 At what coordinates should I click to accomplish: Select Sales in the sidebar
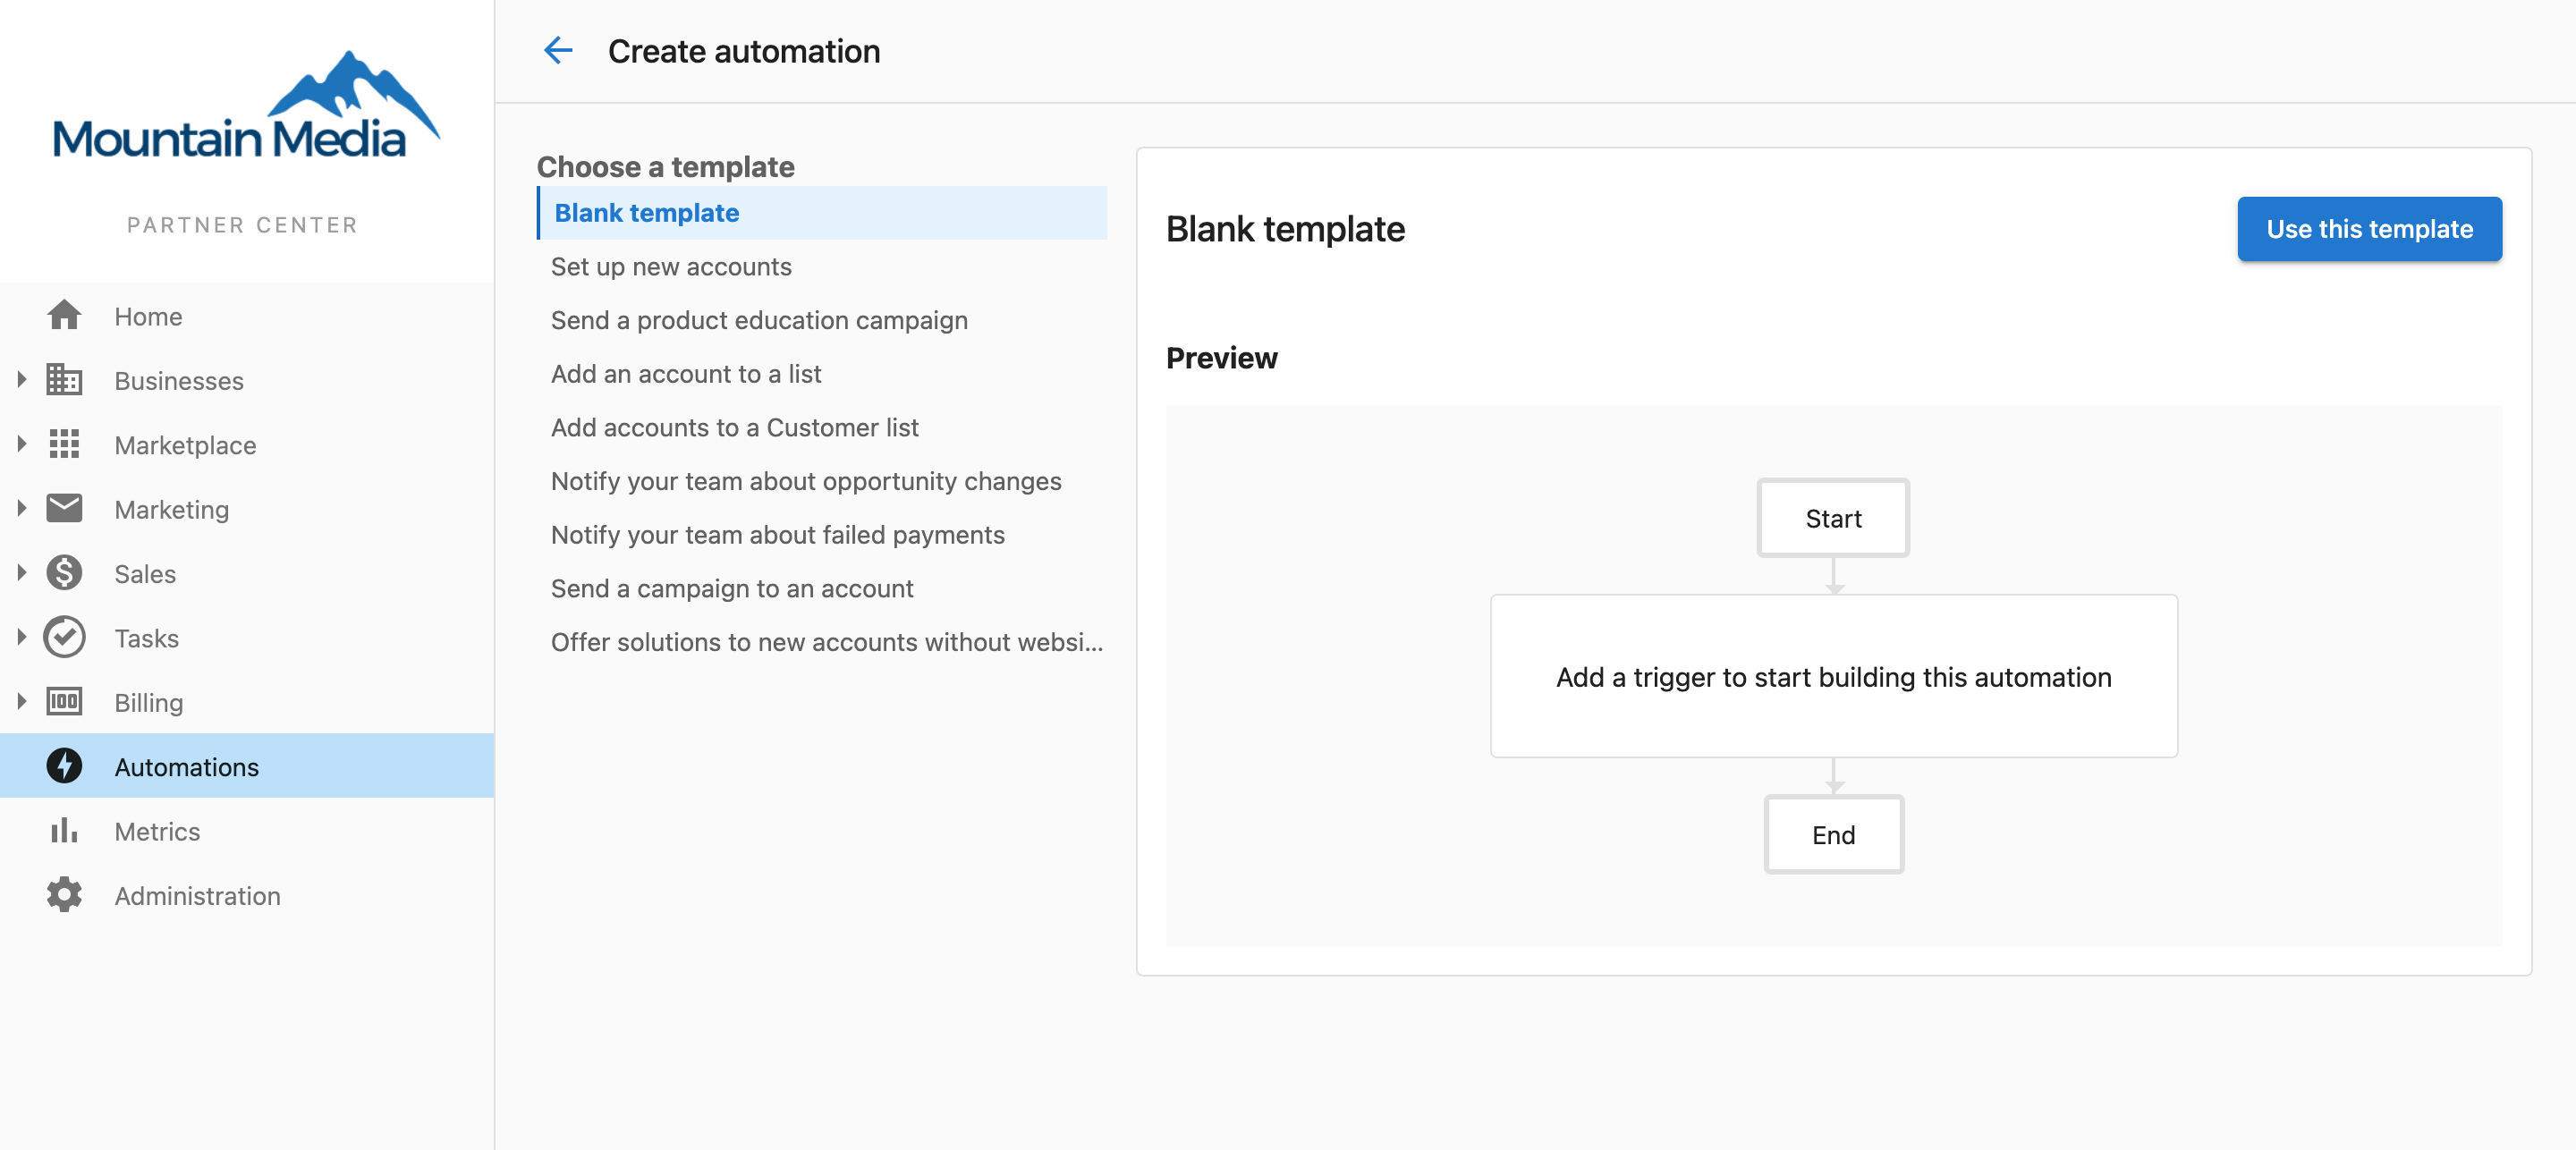247,573
